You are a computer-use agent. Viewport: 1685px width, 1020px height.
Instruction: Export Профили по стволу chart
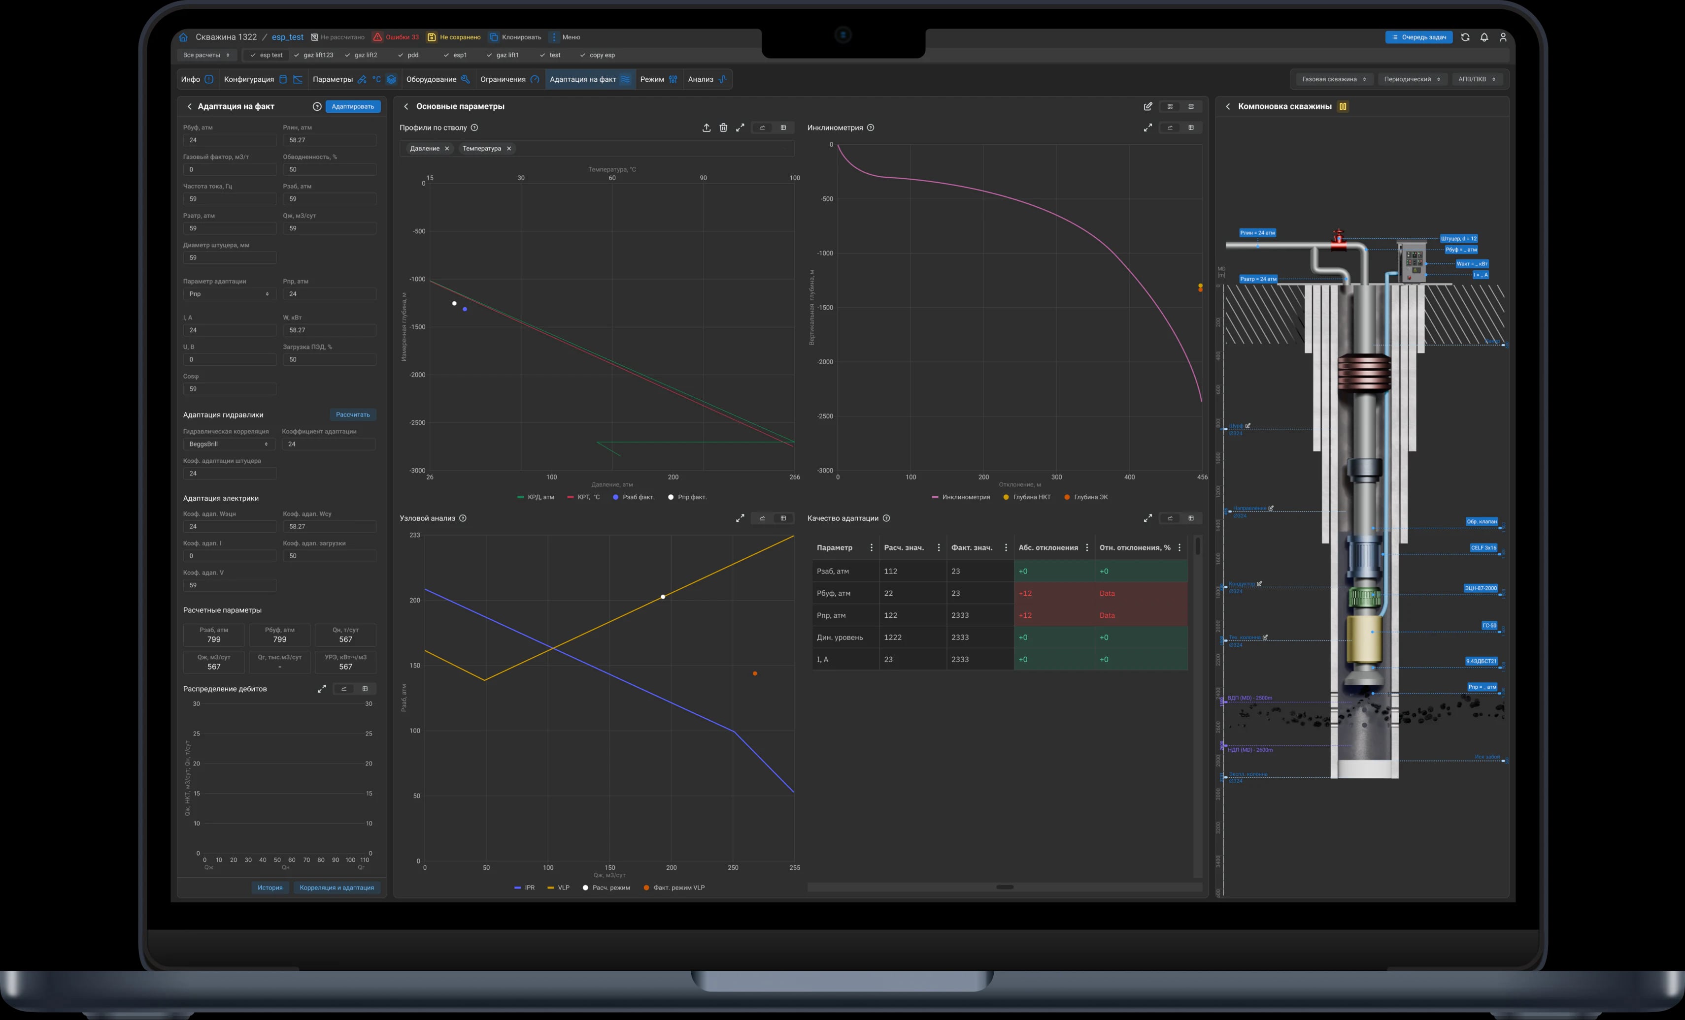[x=707, y=128]
